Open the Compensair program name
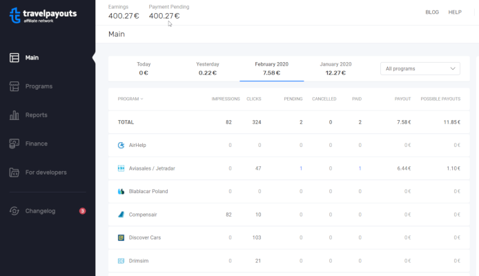 (143, 215)
